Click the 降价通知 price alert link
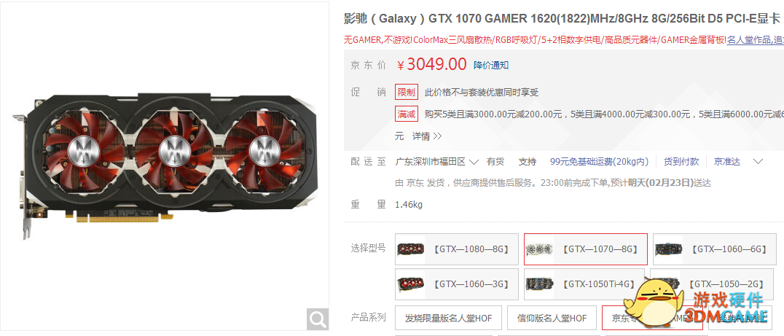Image resolution: width=784 pixels, height=336 pixels. (492, 65)
